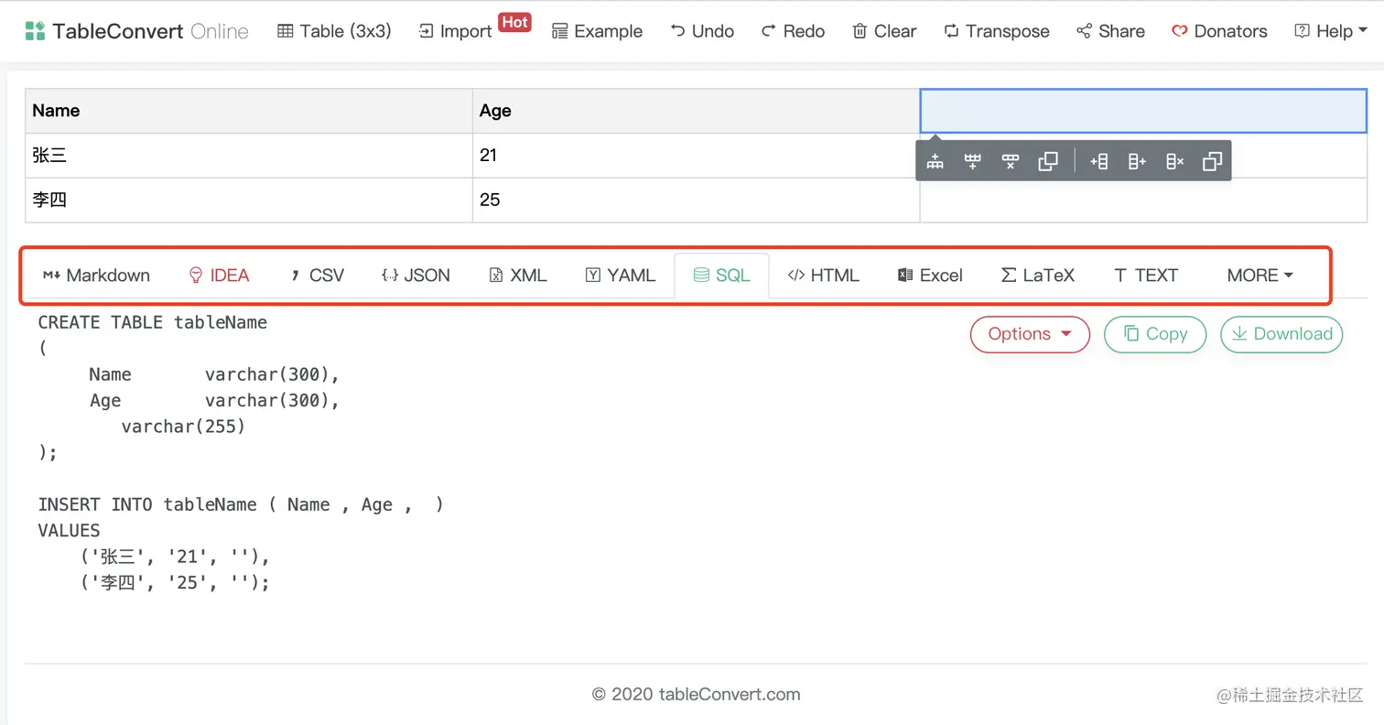Switch to the Markdown output tab

(95, 275)
